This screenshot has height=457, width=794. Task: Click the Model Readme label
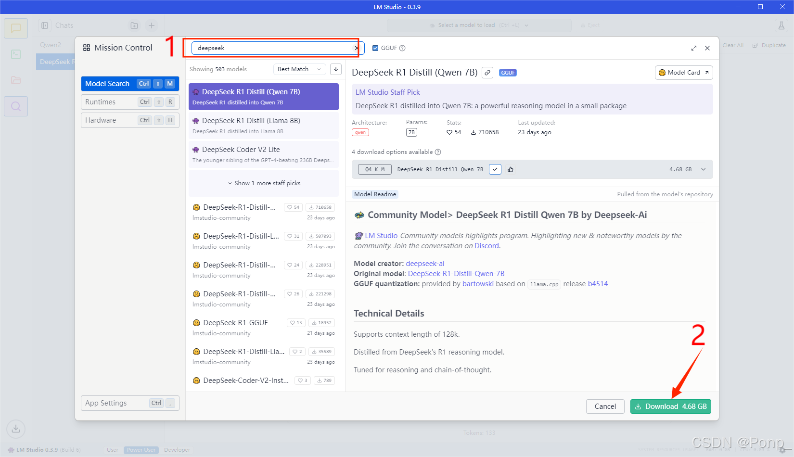pos(375,194)
